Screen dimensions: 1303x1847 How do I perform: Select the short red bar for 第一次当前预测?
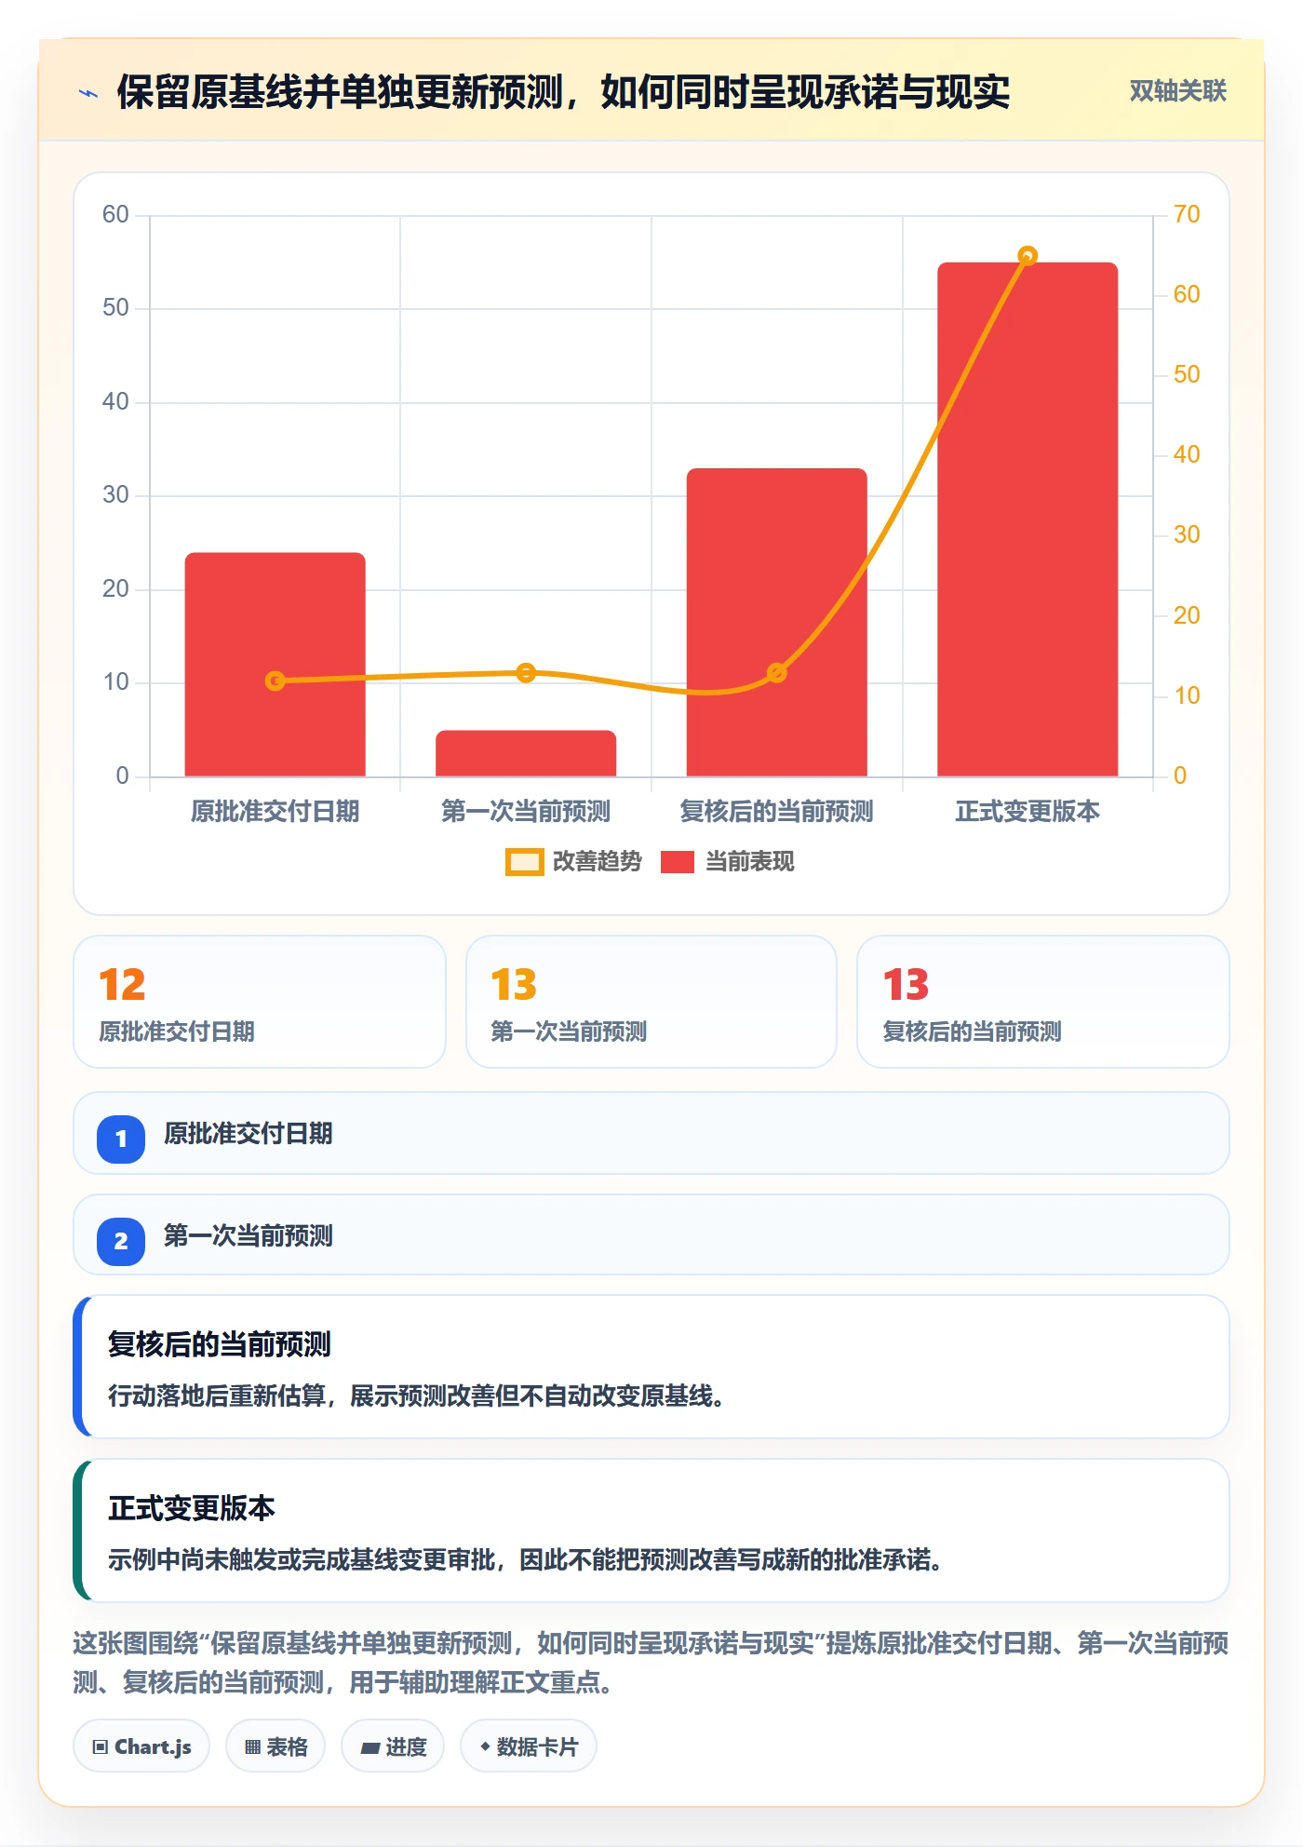[526, 753]
